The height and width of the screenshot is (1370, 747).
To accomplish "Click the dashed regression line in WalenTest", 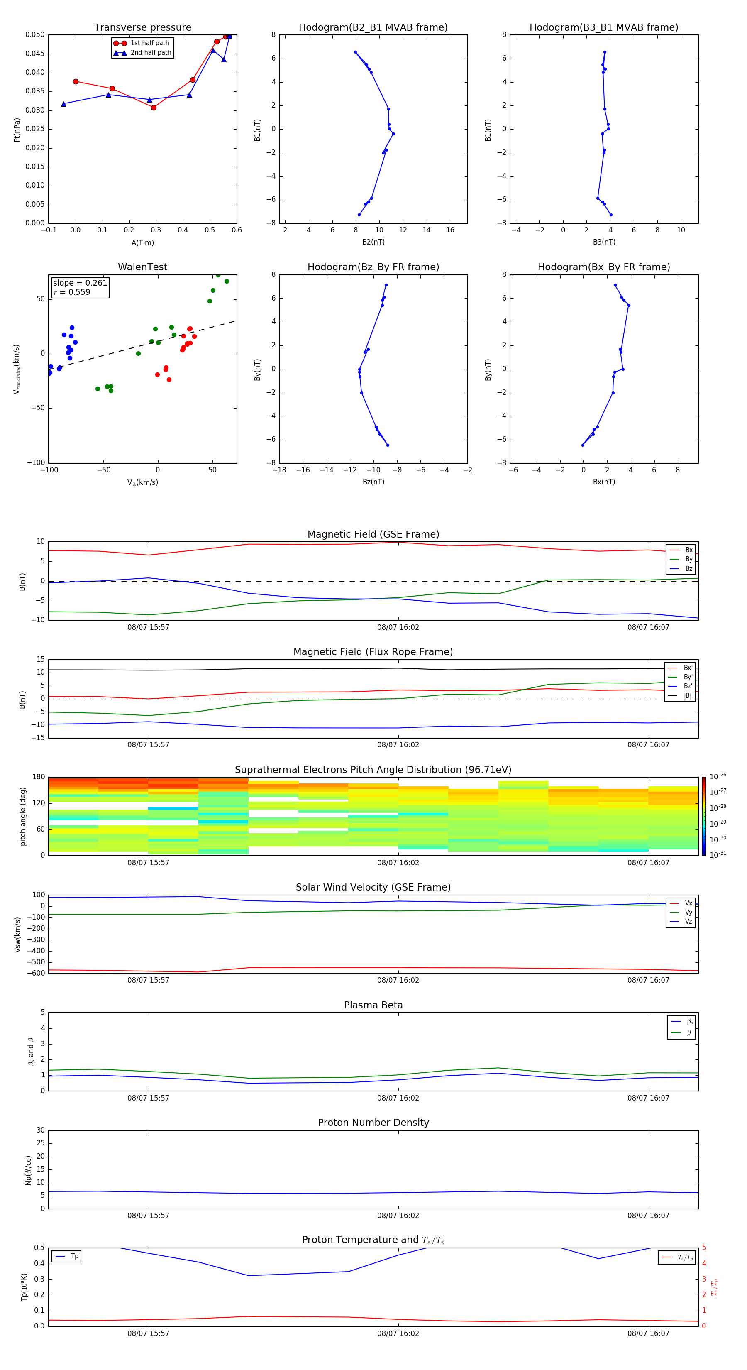I will 142,345.
